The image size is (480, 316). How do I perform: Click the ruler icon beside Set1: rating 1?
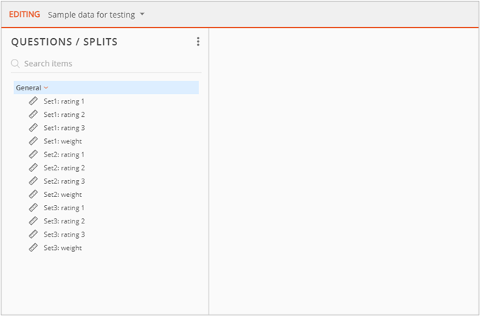[x=33, y=101]
